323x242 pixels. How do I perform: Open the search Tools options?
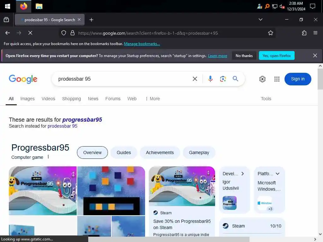pyautogui.click(x=266, y=99)
